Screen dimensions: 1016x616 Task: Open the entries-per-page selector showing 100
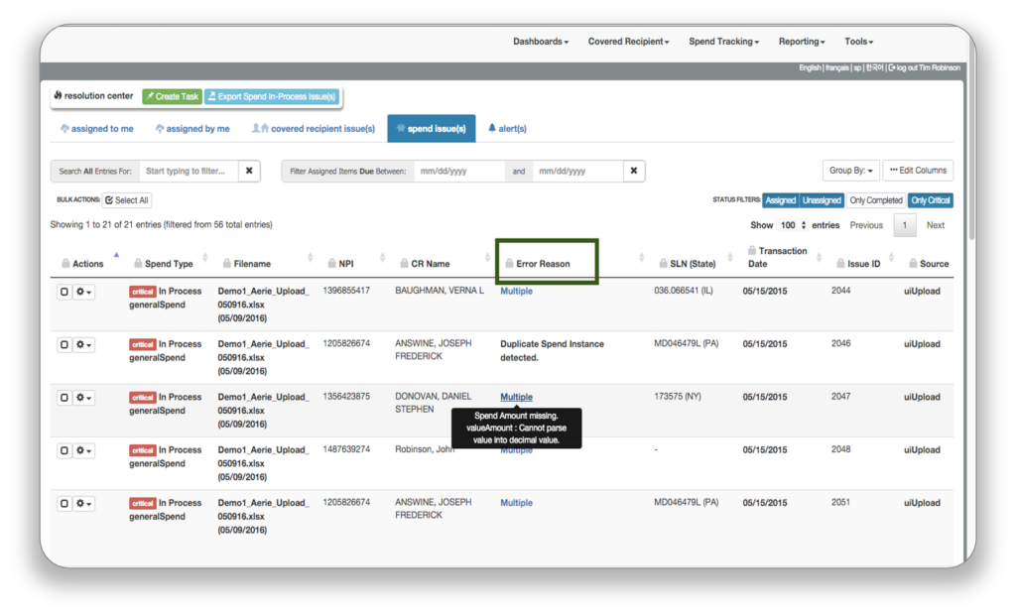(793, 225)
